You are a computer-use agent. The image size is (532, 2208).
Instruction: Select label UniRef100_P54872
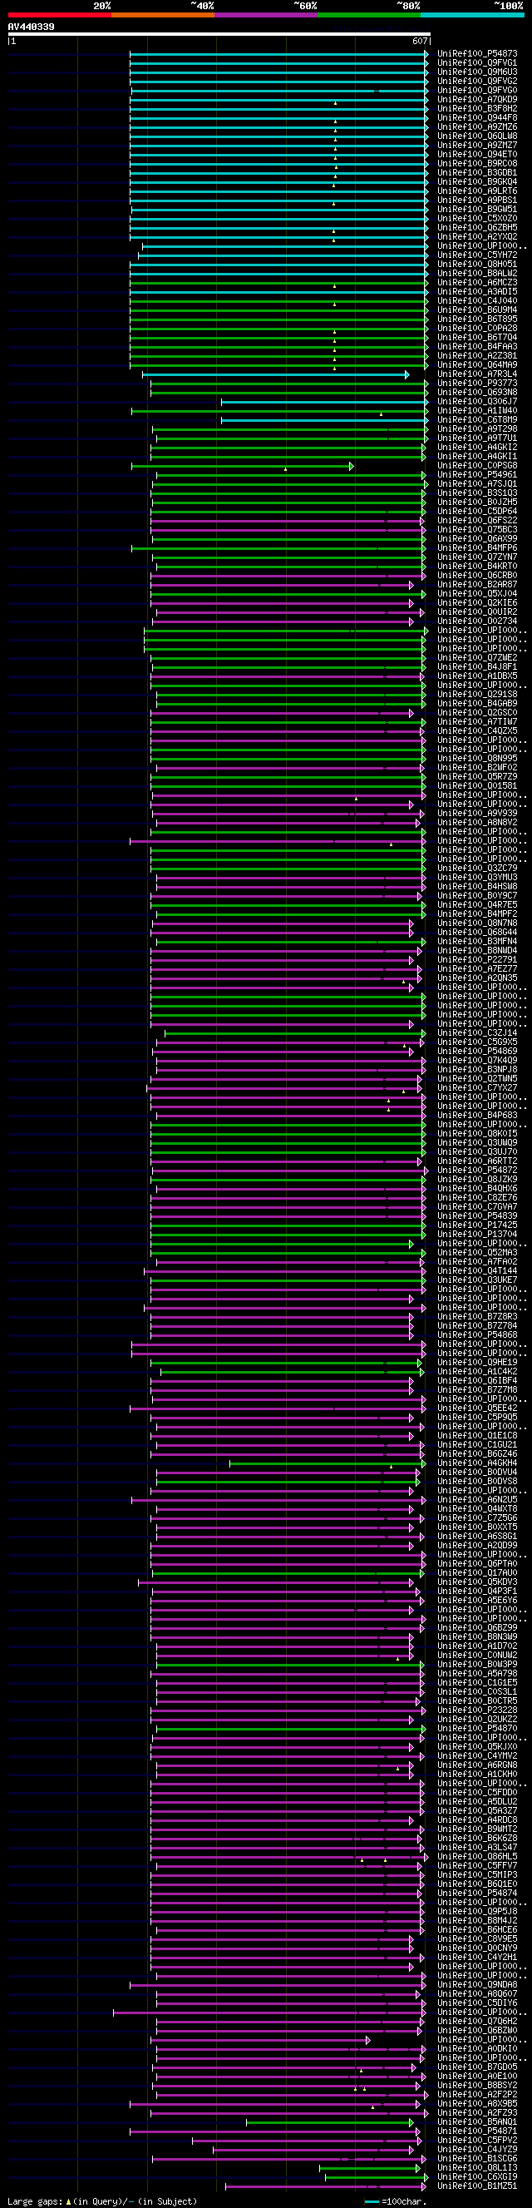pos(477,1171)
